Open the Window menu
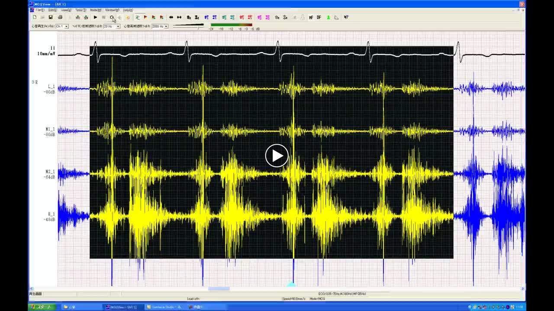Viewport: 554px width, 311px height. tap(112, 10)
